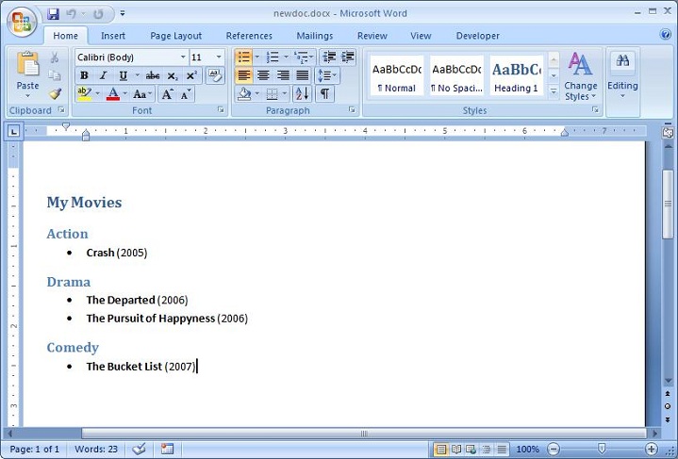Image resolution: width=678 pixels, height=459 pixels.
Task: Cut the selection with scissors icon
Action: coord(55,57)
